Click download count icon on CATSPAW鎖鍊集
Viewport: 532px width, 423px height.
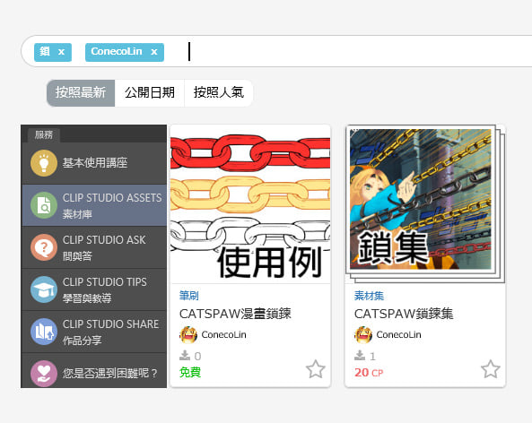pos(360,355)
